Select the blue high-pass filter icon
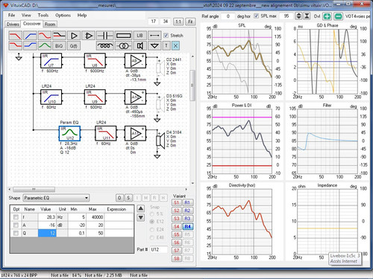Image resolution: width=373 pixels, height=279 pixels. coord(30,36)
